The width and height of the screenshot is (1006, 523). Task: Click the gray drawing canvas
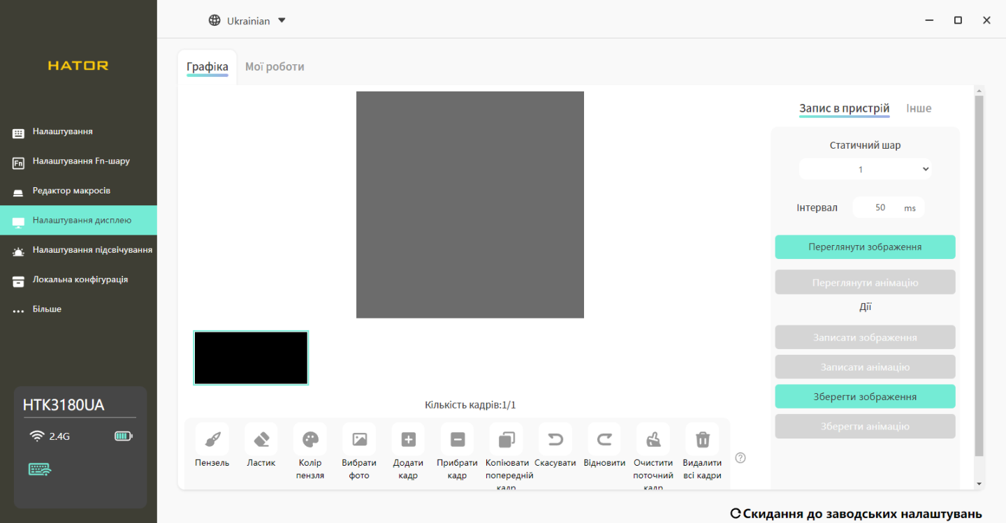[470, 205]
